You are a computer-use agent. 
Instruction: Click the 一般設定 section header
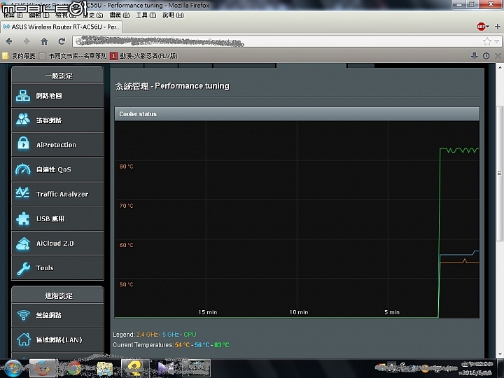click(x=59, y=76)
